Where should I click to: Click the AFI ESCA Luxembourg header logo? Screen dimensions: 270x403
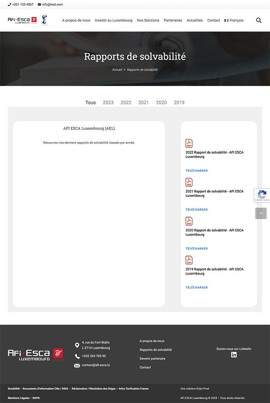click(x=23, y=20)
